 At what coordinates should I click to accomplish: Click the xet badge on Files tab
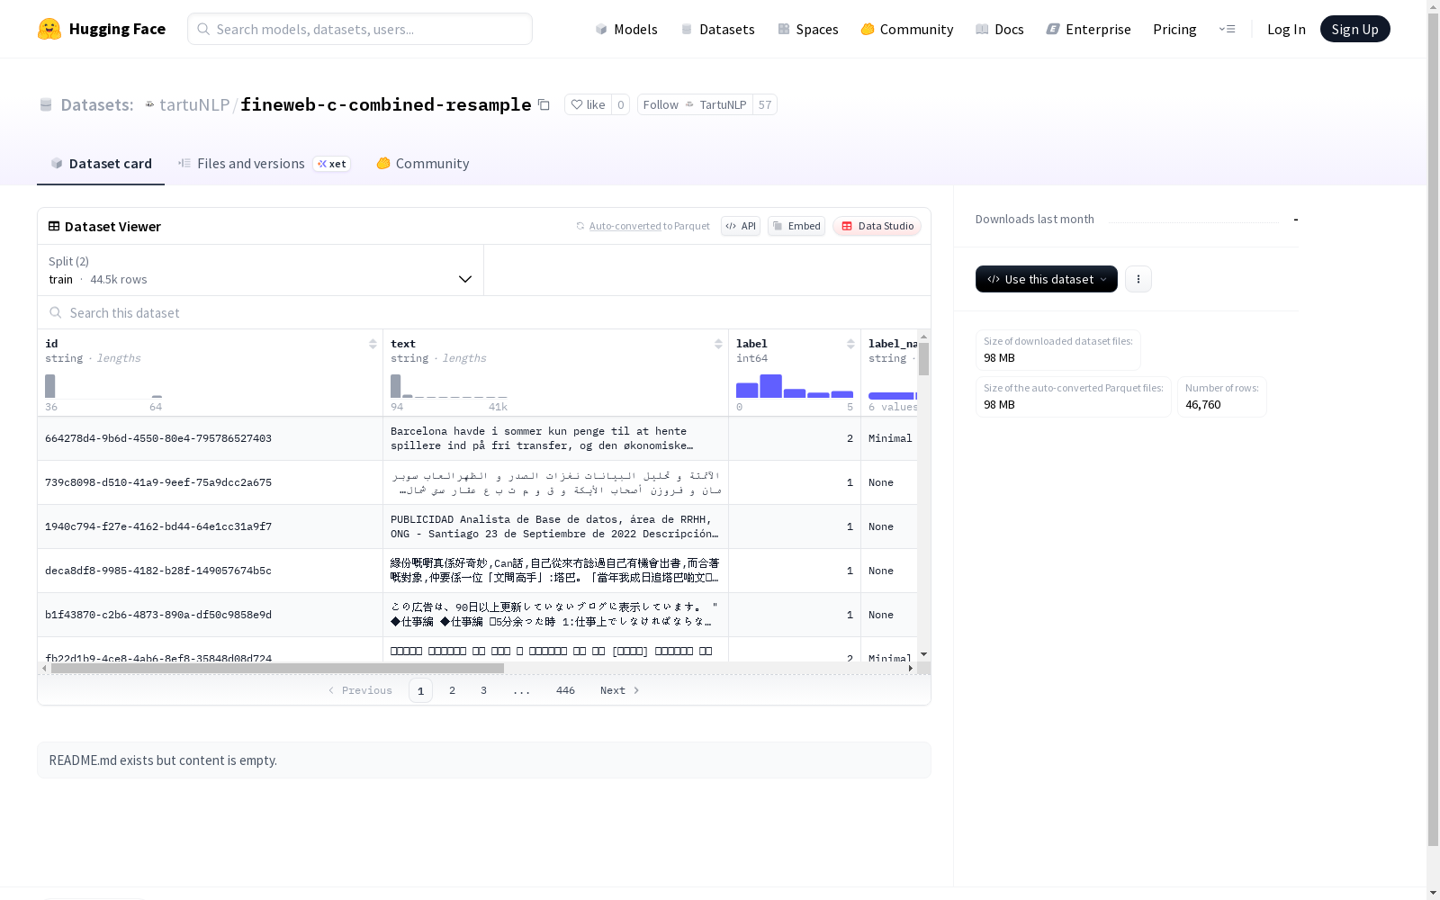pos(332,164)
